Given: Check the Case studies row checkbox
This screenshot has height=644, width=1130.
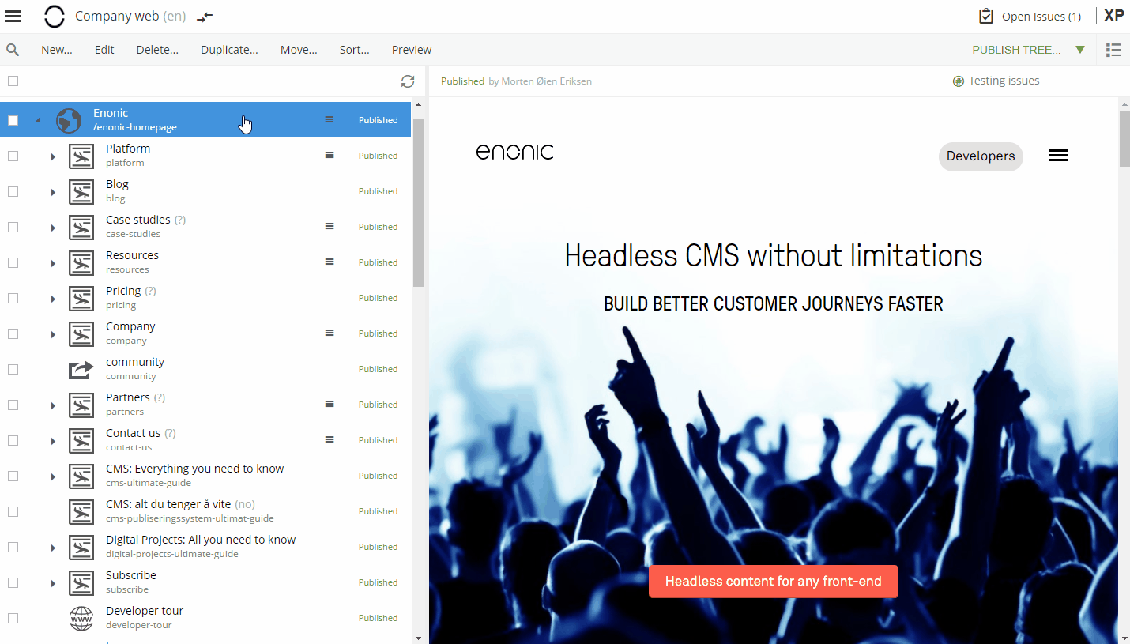Looking at the screenshot, I should [13, 227].
